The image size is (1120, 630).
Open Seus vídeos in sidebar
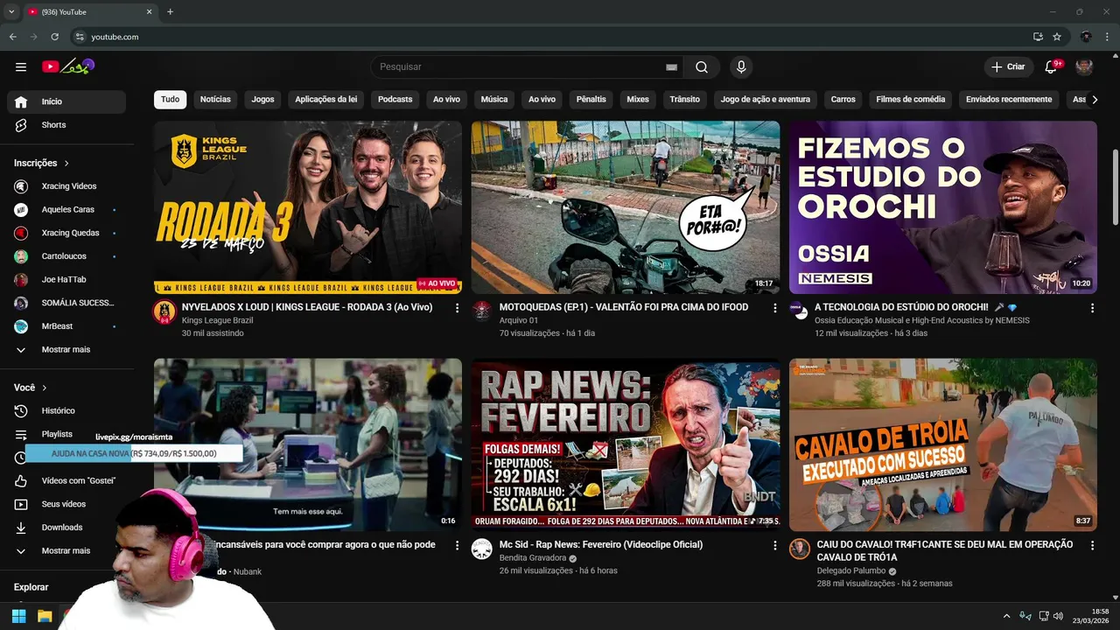click(66, 504)
